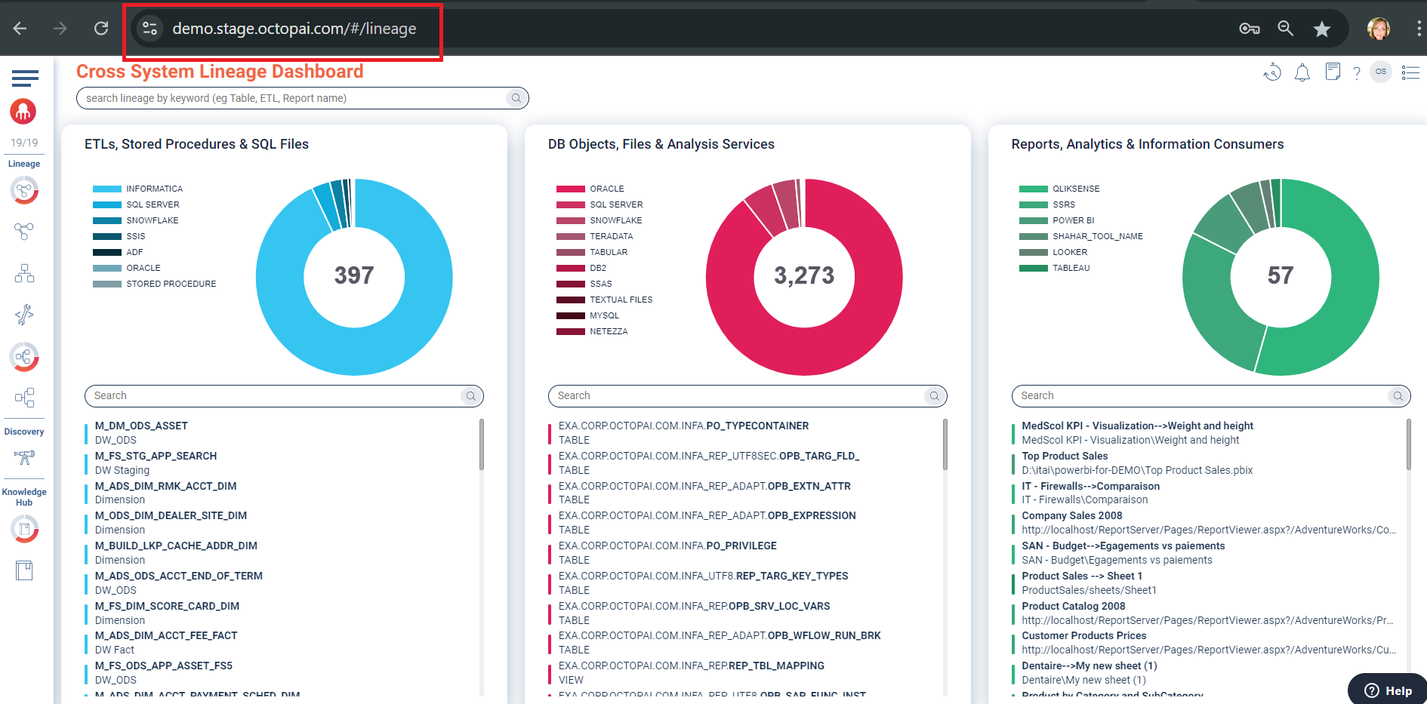Click the Knowledge Hub circular icon

pyautogui.click(x=24, y=528)
